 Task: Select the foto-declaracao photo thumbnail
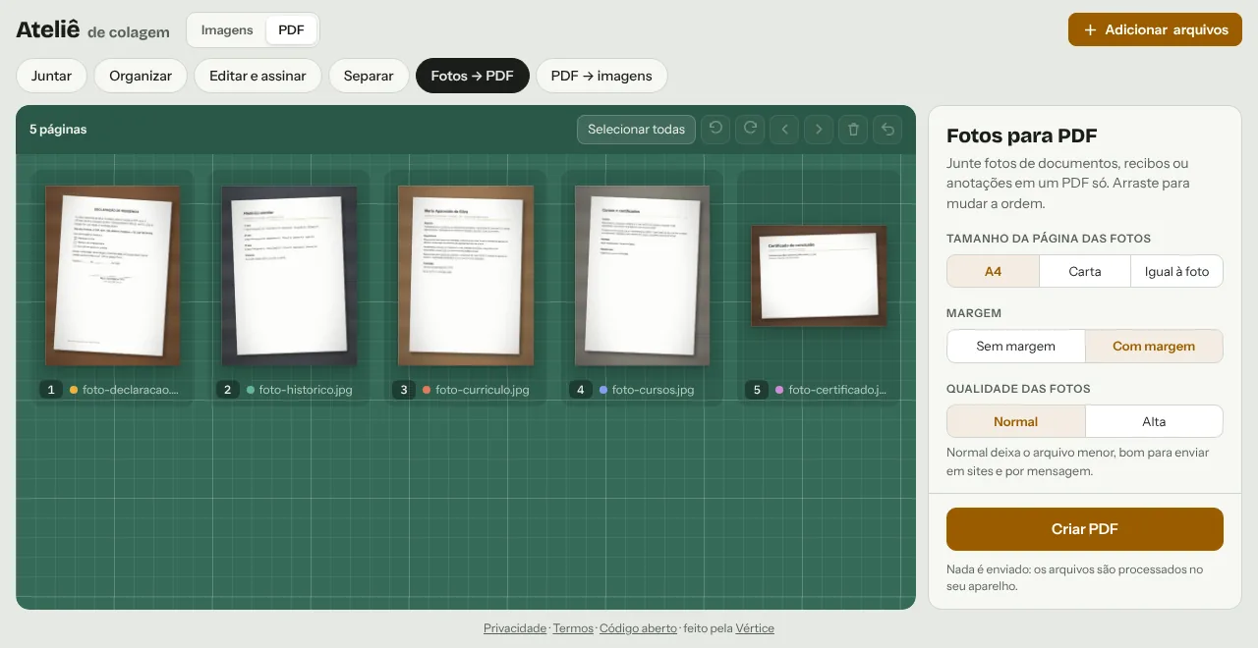tap(113, 276)
